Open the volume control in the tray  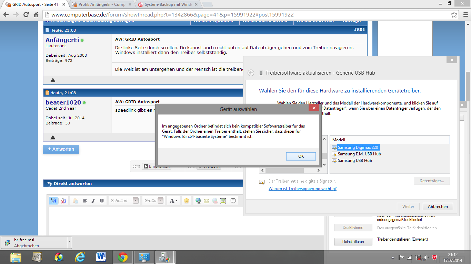(426, 257)
